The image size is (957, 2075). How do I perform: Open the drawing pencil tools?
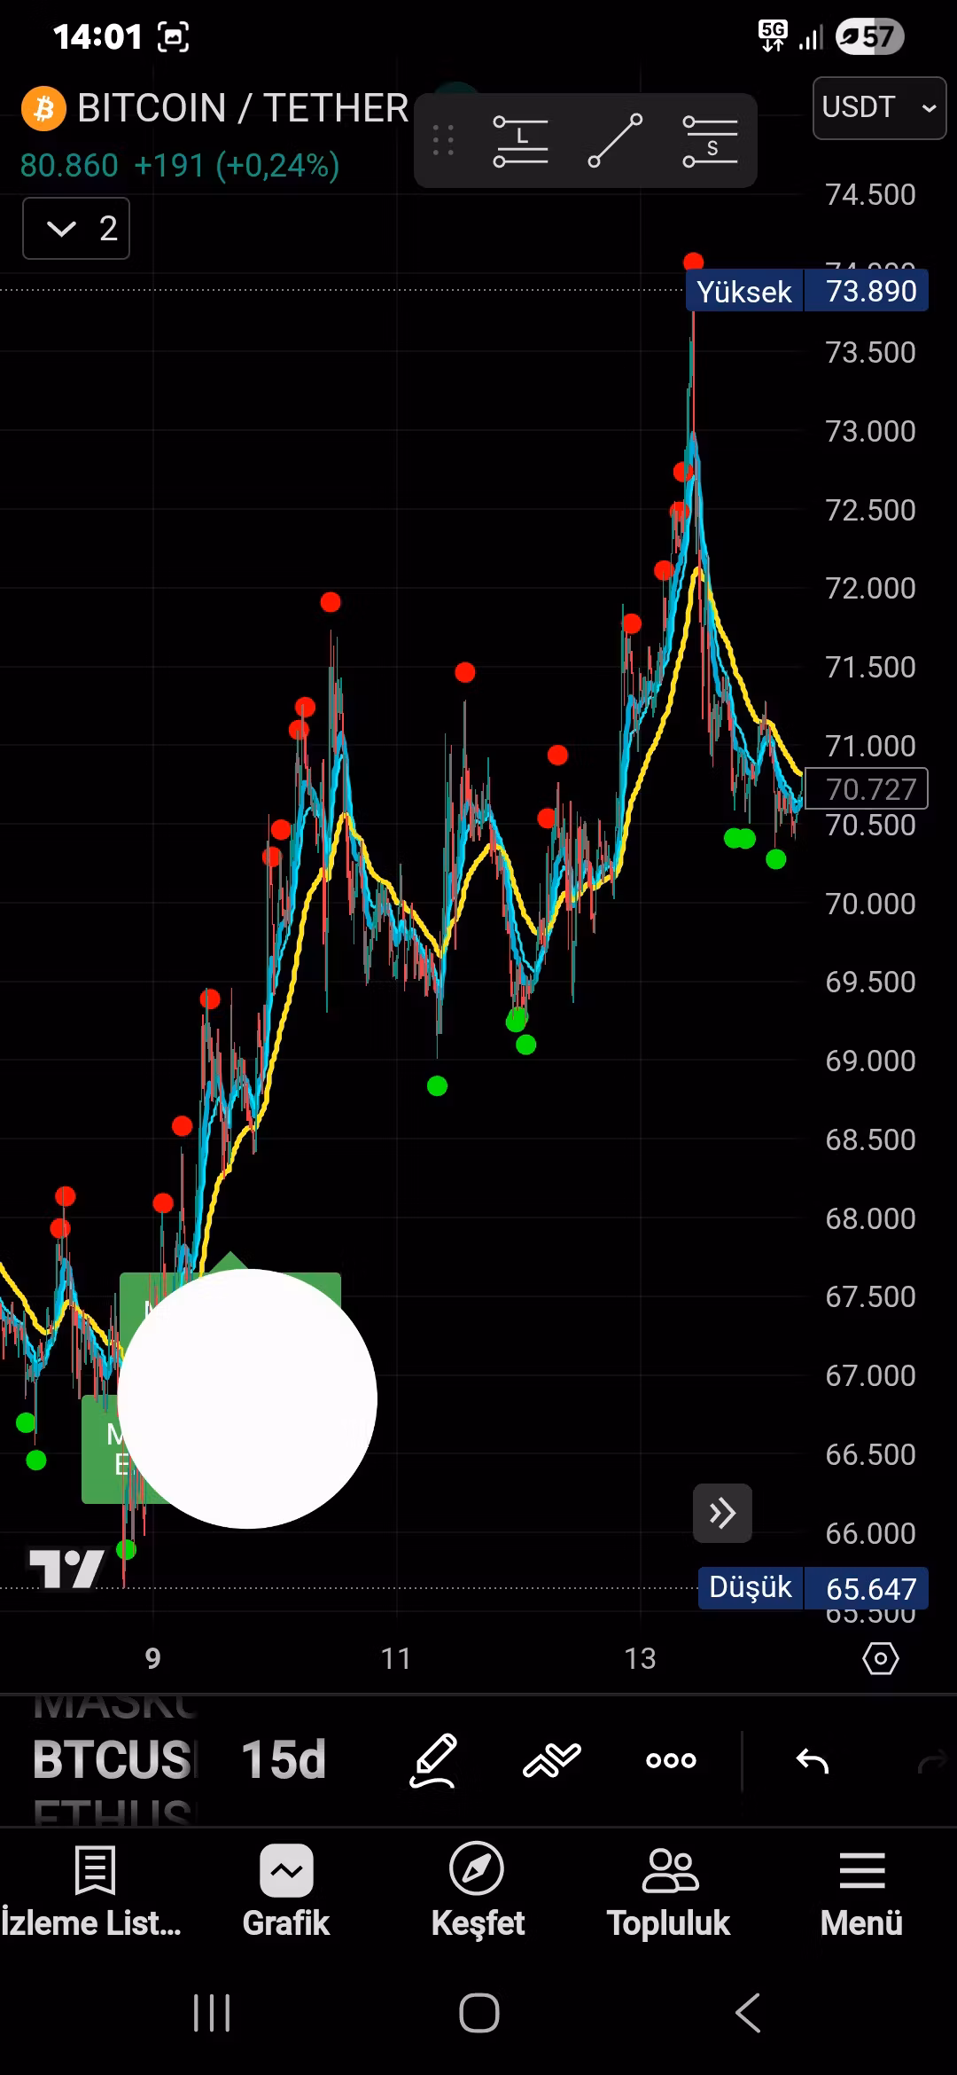point(433,1759)
